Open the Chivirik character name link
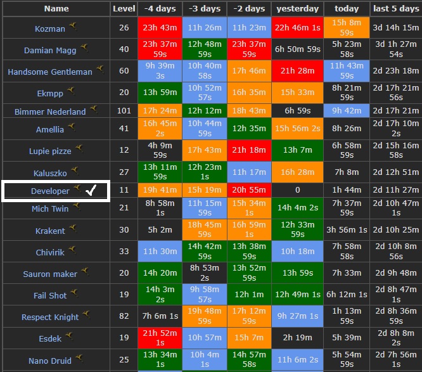The width and height of the screenshot is (422, 372). 50,253
